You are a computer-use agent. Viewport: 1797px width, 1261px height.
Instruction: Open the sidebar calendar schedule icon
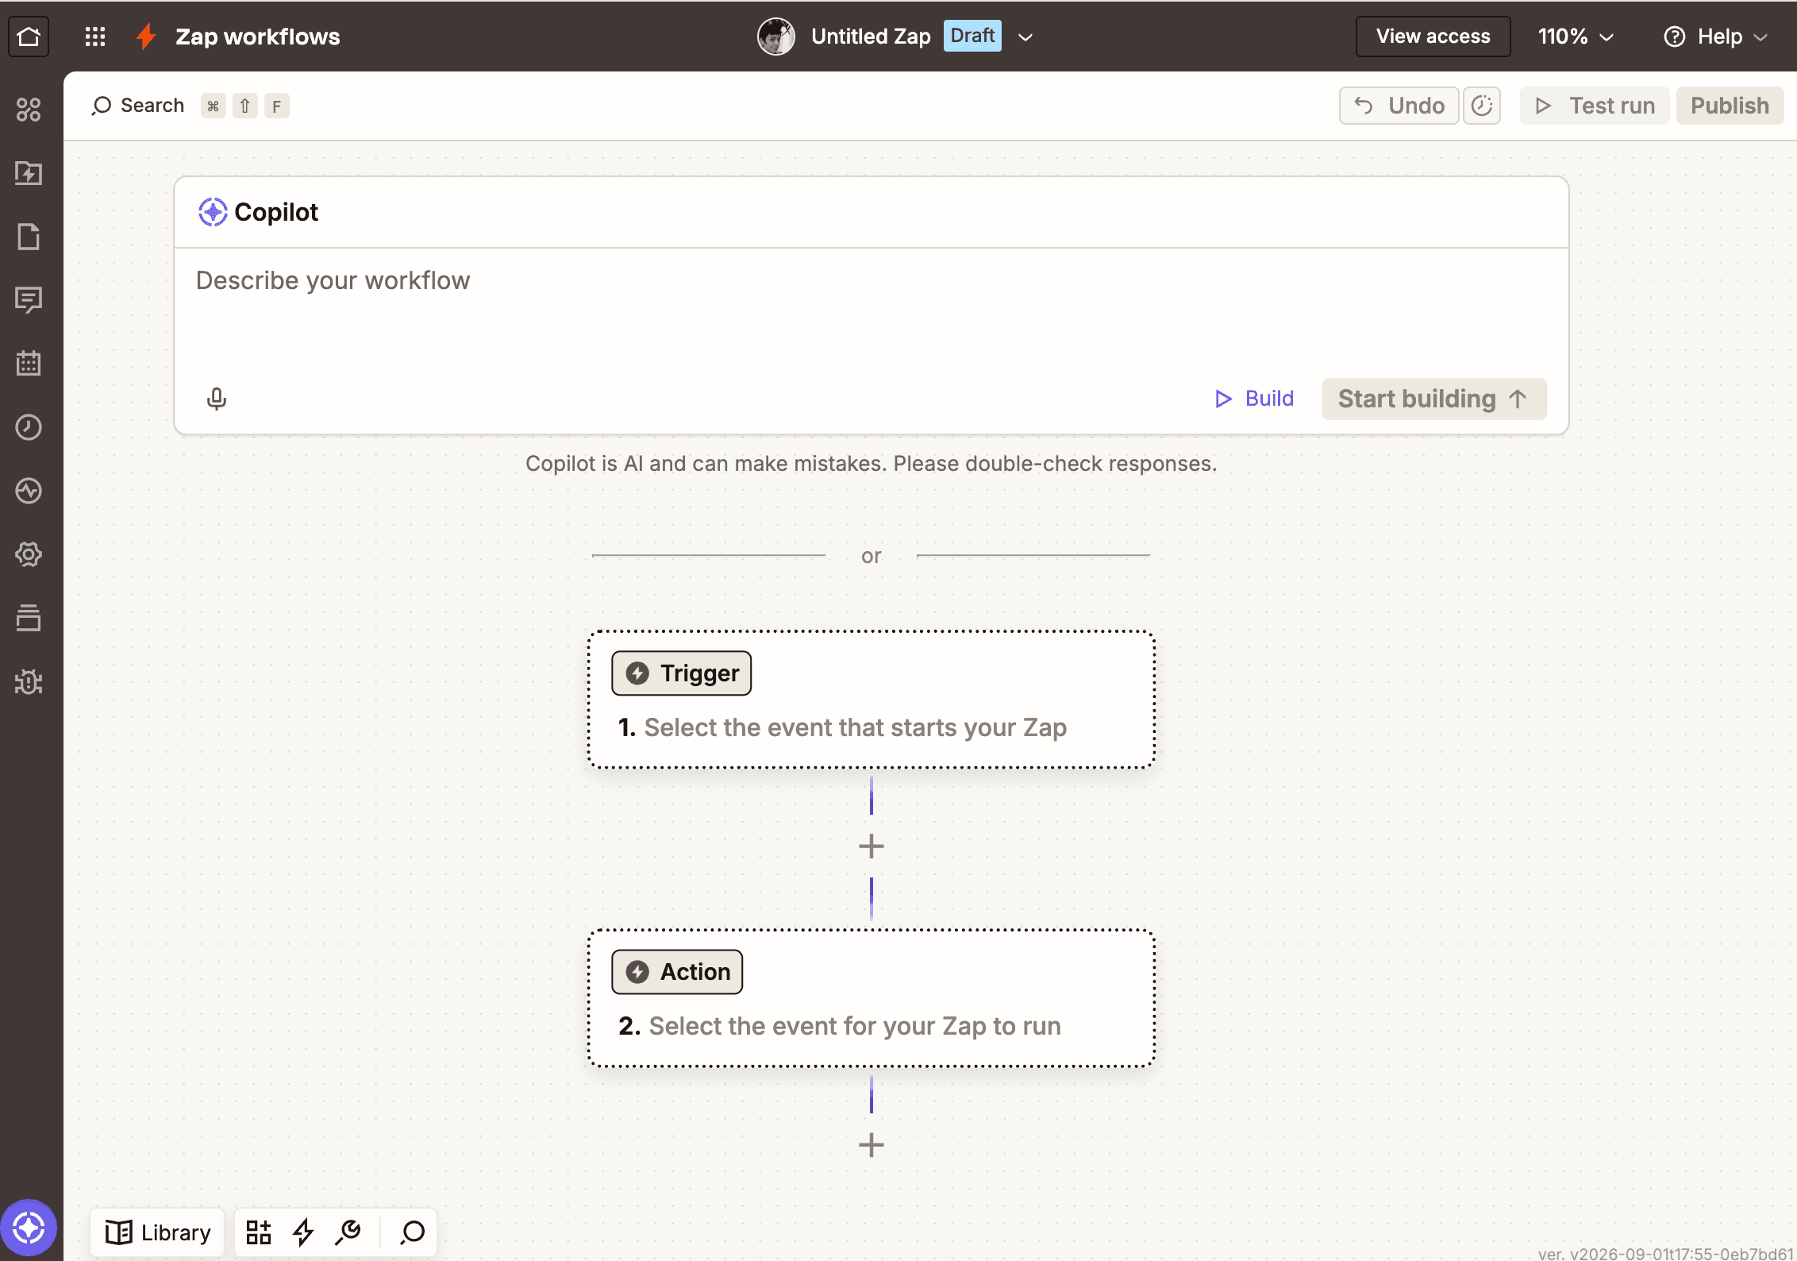click(x=29, y=364)
